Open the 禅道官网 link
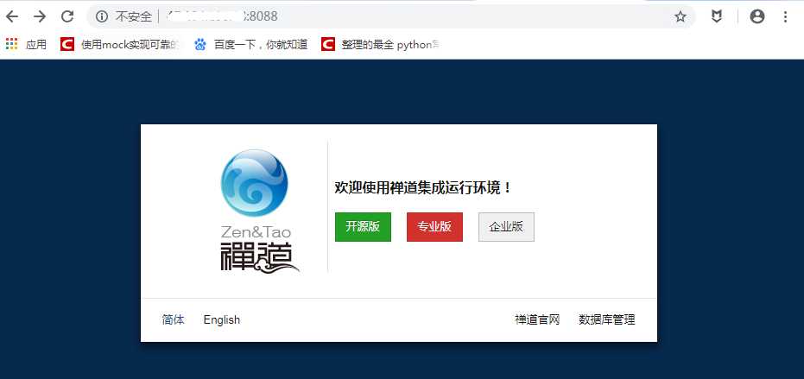 pos(537,320)
